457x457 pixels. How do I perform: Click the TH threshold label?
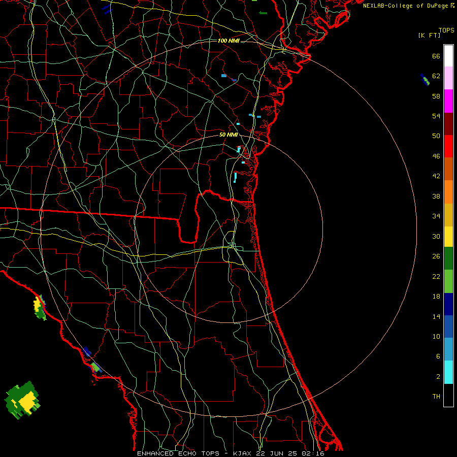436,397
